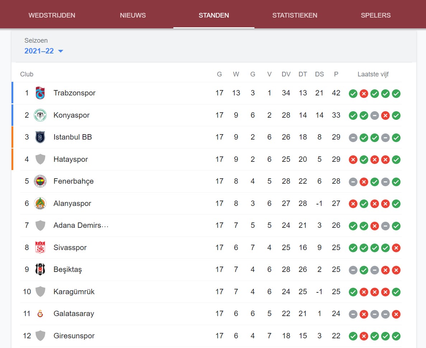The height and width of the screenshot is (348, 426).
Task: Go to the Spelers tab
Action: (376, 15)
